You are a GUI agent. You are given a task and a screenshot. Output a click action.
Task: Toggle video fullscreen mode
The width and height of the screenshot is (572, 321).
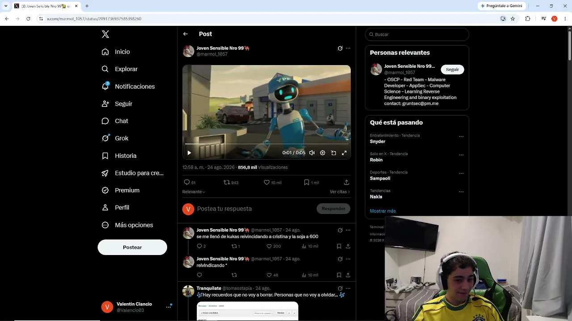[344, 153]
